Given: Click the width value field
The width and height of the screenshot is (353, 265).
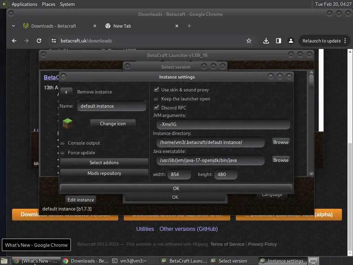Looking at the screenshot, I should 179,174.
